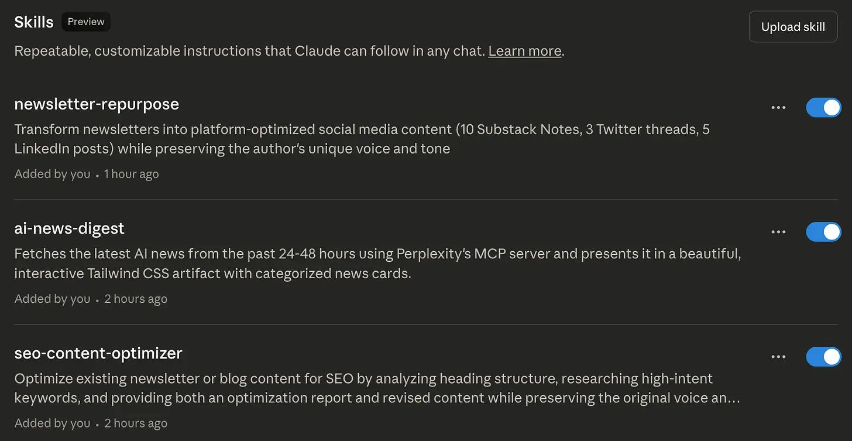This screenshot has height=441, width=852.
Task: Click the "1 hour ago" timestamp
Action: click(131, 174)
